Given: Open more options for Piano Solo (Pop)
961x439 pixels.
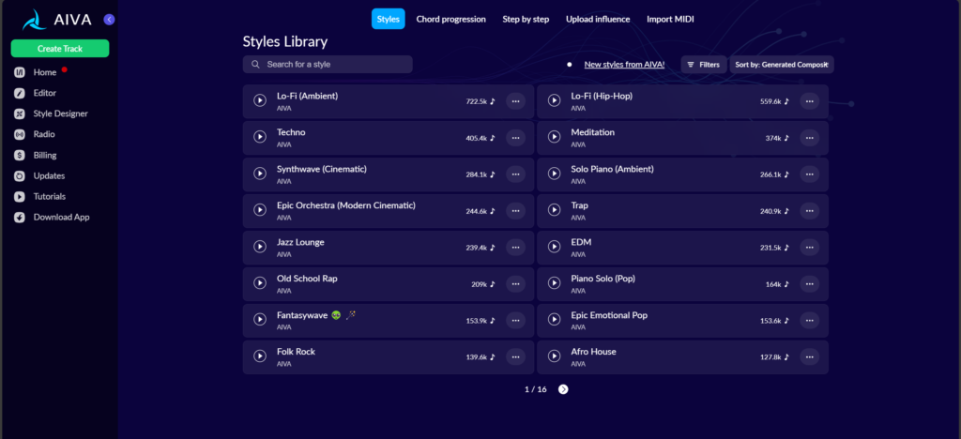Looking at the screenshot, I should click(810, 284).
